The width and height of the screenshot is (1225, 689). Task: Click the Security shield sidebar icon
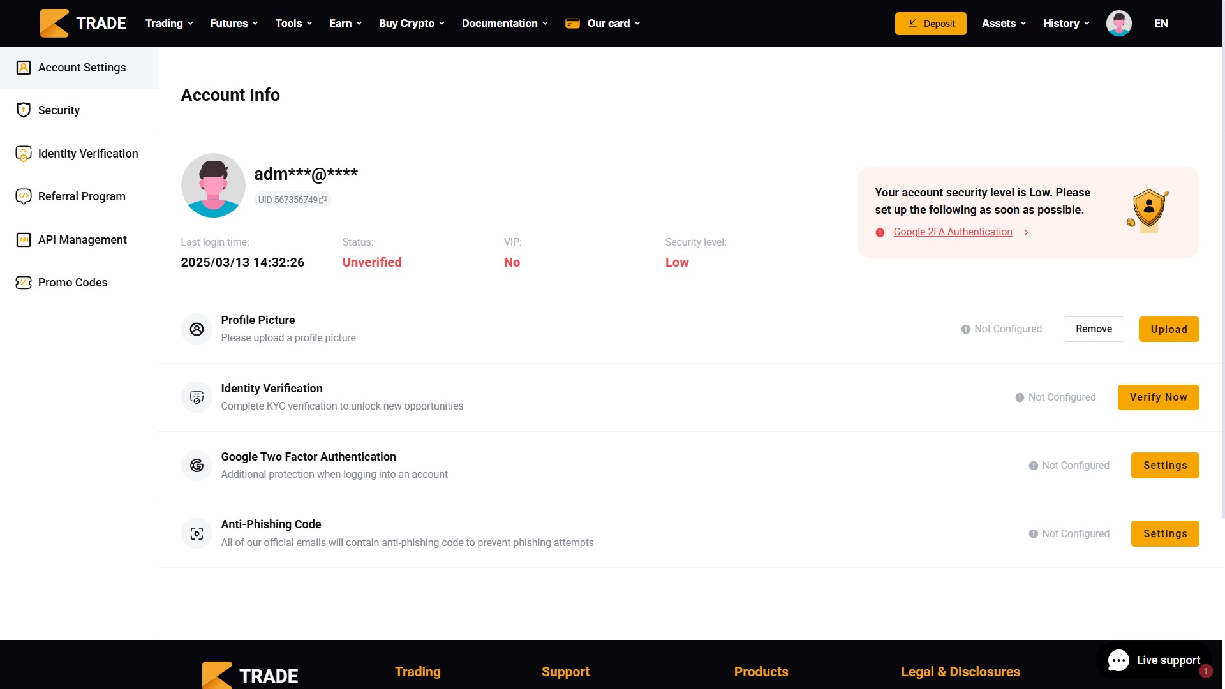point(24,110)
